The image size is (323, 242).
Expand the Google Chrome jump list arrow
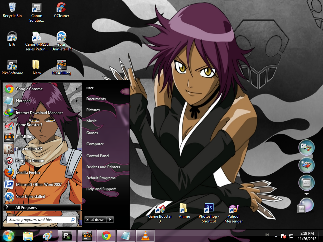[x=77, y=89]
